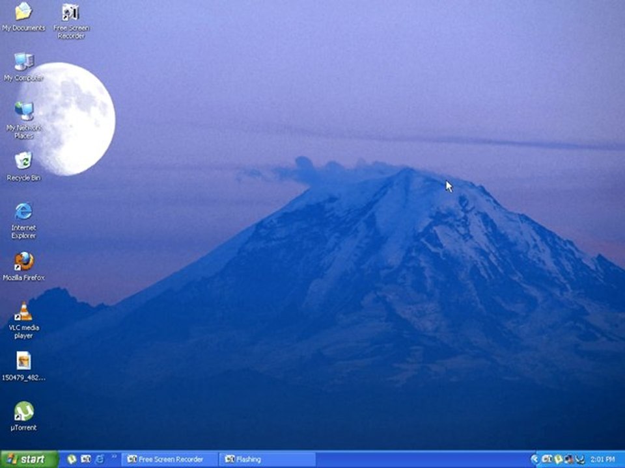Show hidden tray icons with the arrow

[x=535, y=460]
